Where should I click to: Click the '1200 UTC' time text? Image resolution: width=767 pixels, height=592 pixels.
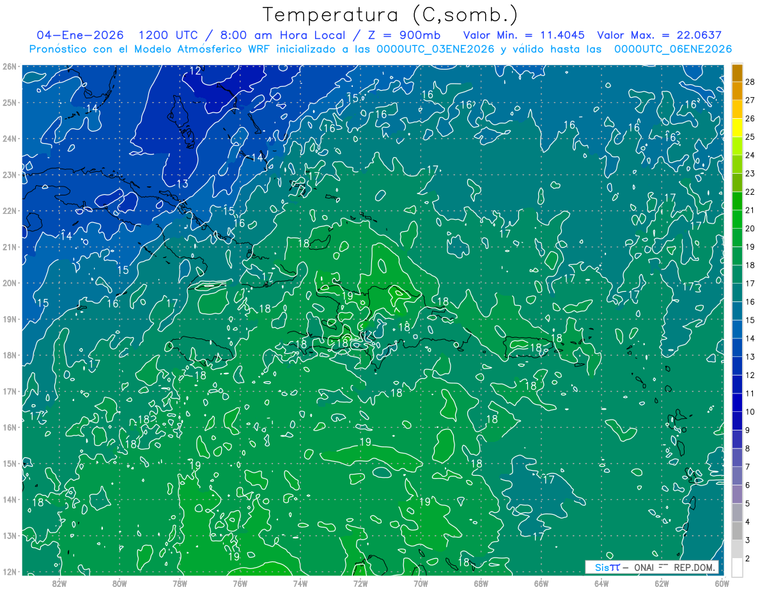[168, 35]
